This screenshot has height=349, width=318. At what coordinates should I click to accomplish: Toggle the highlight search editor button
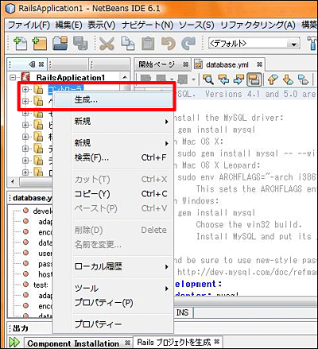point(254,79)
